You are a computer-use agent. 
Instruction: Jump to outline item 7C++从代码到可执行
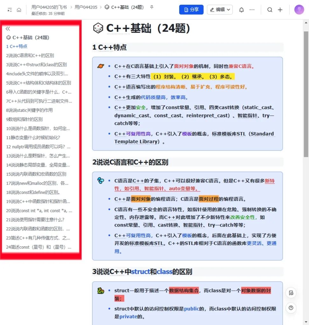(39, 101)
